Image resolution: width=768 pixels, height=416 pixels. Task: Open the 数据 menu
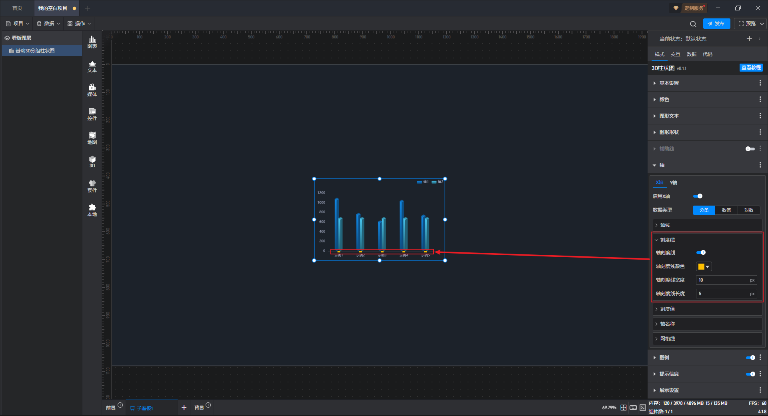coord(48,24)
